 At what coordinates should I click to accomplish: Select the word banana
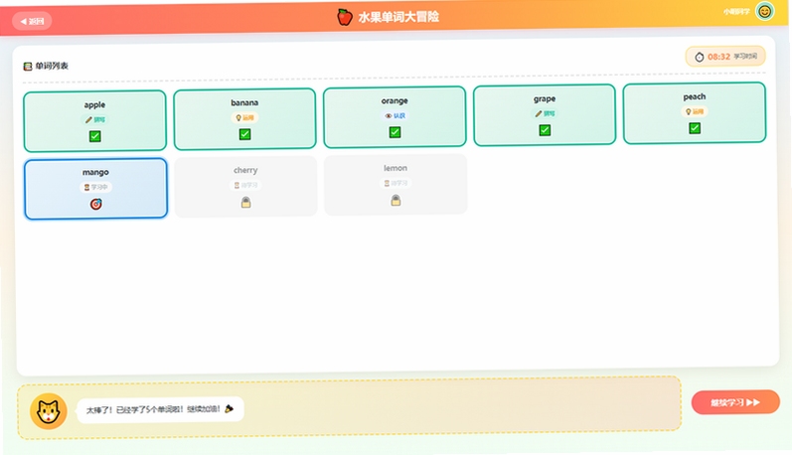point(245,119)
